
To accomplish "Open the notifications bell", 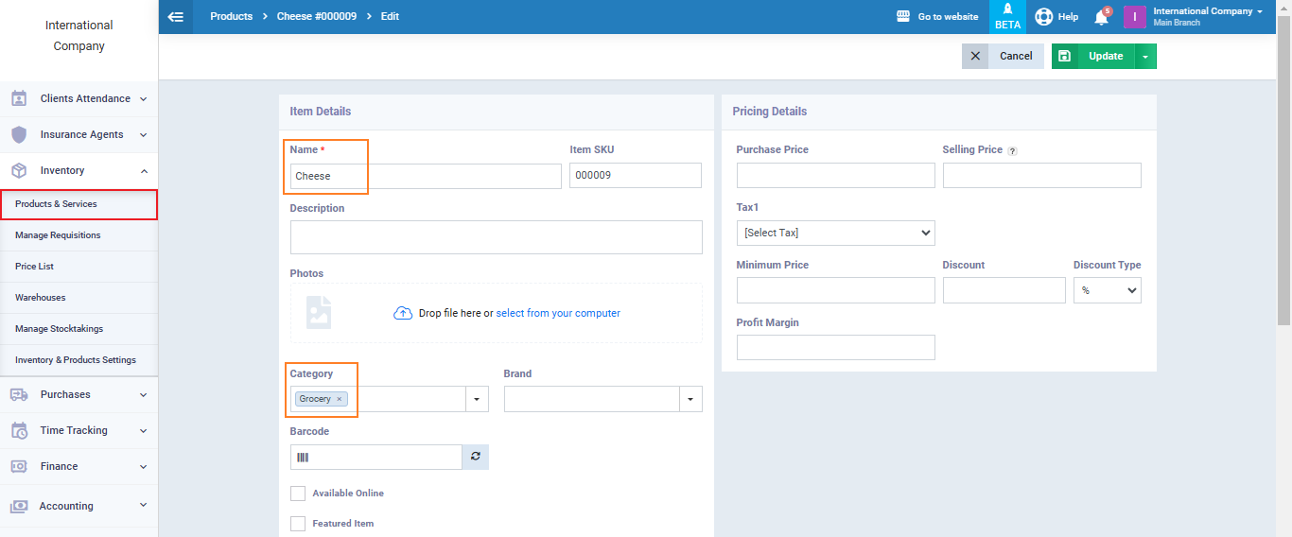I will click(1101, 17).
